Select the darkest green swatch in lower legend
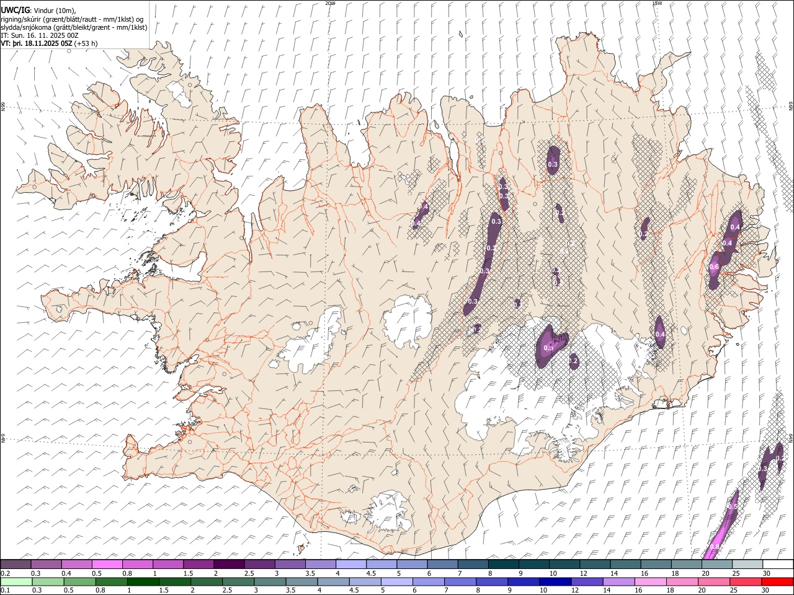Viewport: 794px width, 595px height. (x=143, y=581)
